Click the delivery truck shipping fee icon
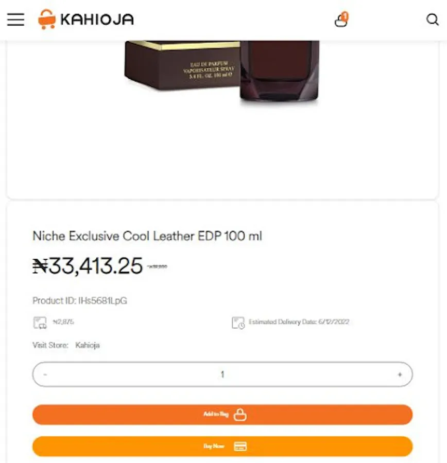This screenshot has height=463, width=447. (40, 323)
